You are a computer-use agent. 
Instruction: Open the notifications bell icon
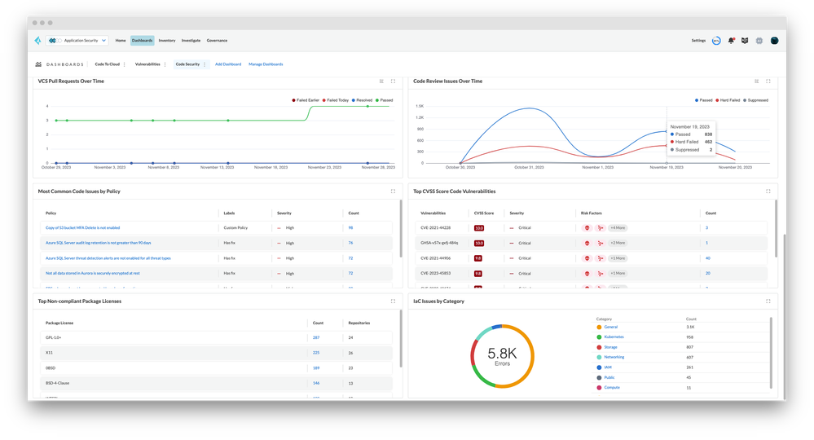(x=731, y=40)
